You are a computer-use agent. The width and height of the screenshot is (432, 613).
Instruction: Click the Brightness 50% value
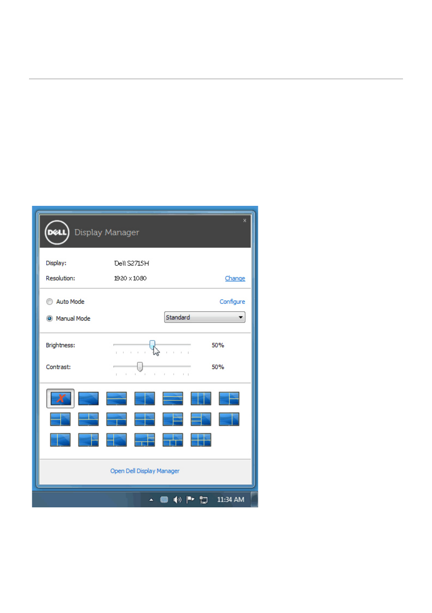click(x=218, y=345)
